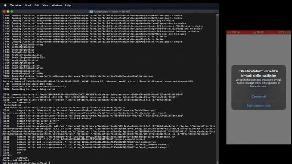The width and height of the screenshot is (292, 164).
Task: Click the phone's battery icon
Action: pyautogui.click(x=287, y=32)
